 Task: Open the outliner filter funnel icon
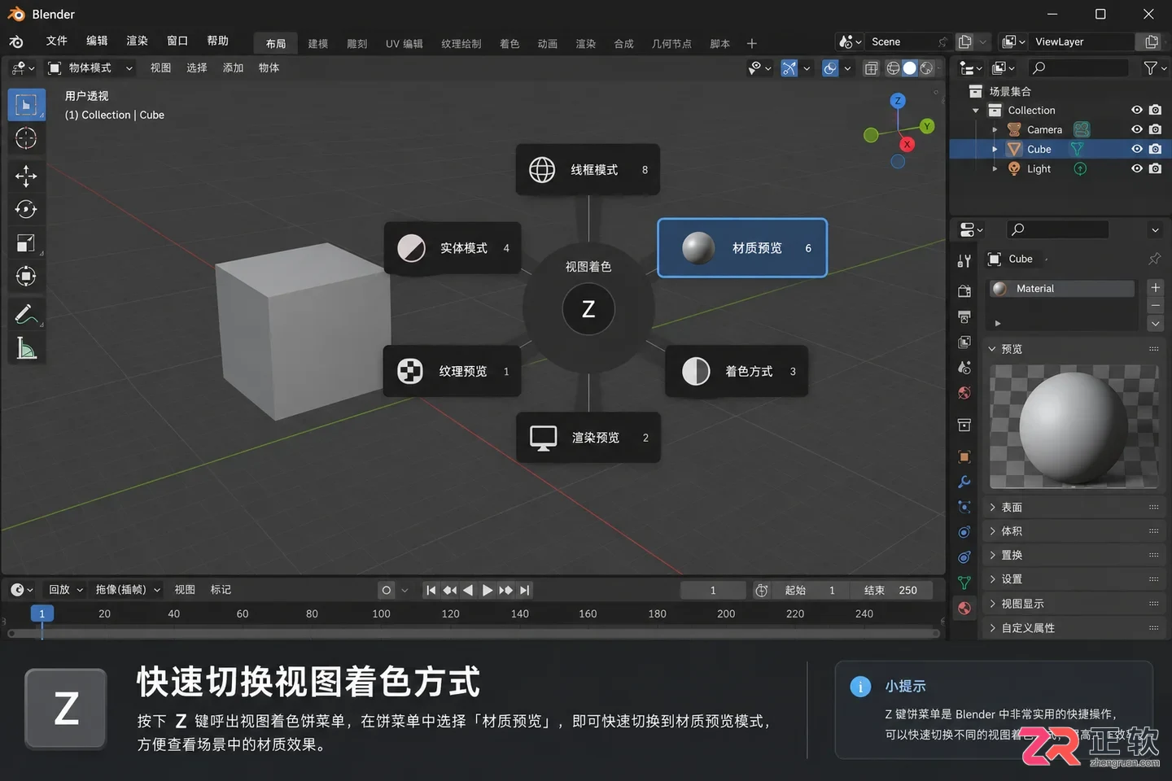tap(1150, 68)
